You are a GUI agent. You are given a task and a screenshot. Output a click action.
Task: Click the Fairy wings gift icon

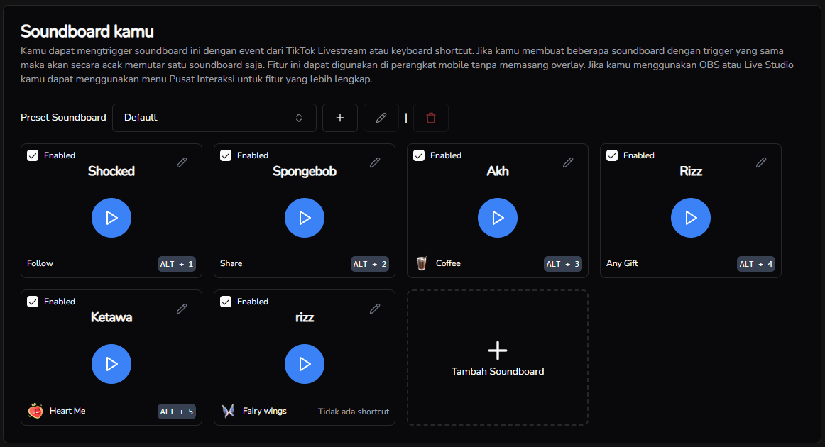click(229, 411)
